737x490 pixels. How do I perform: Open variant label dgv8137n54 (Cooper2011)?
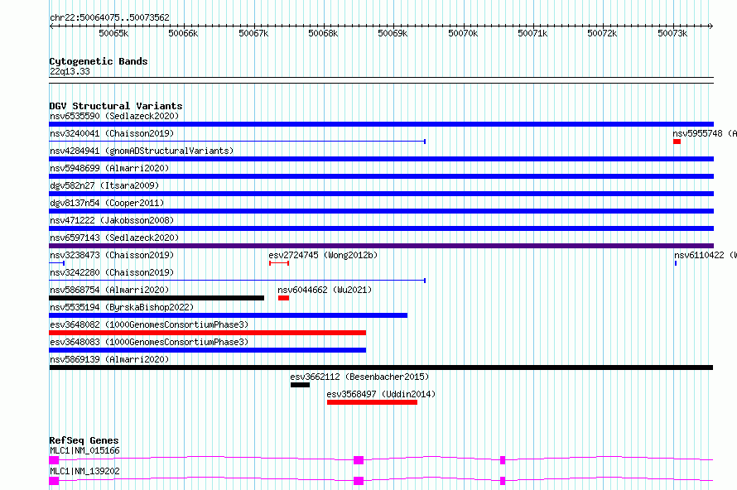[x=107, y=203]
